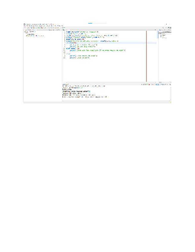
Task: Click the highlighted pin icon in console toolbar
Action: click(x=157, y=84)
